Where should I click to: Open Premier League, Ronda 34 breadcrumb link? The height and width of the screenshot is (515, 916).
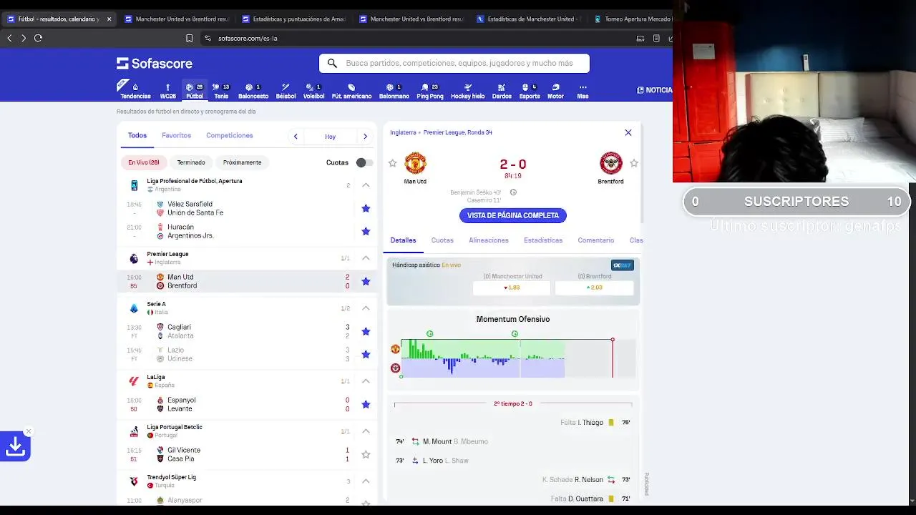pos(458,132)
